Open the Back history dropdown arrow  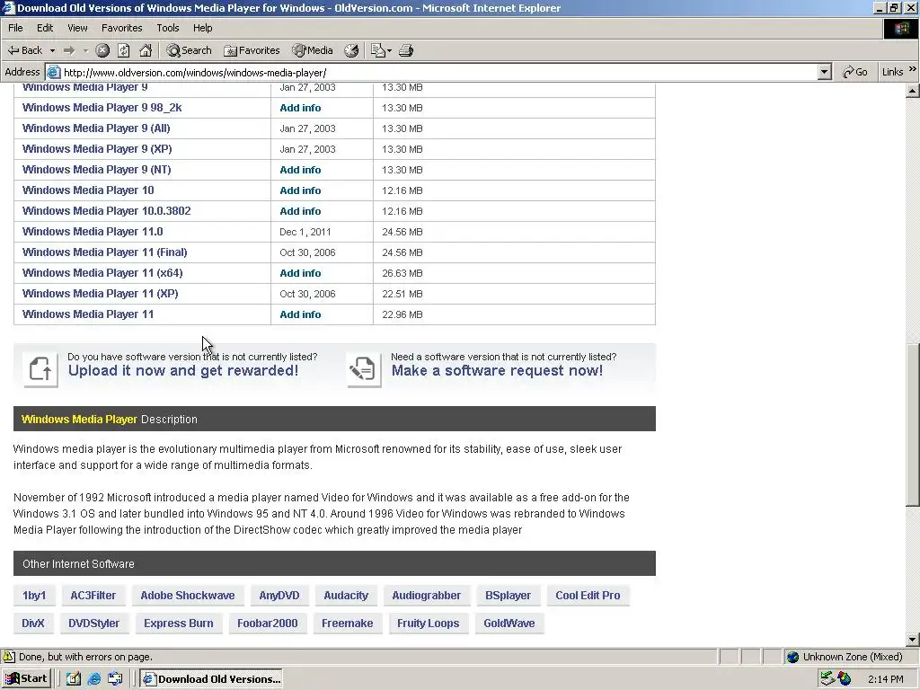point(52,50)
